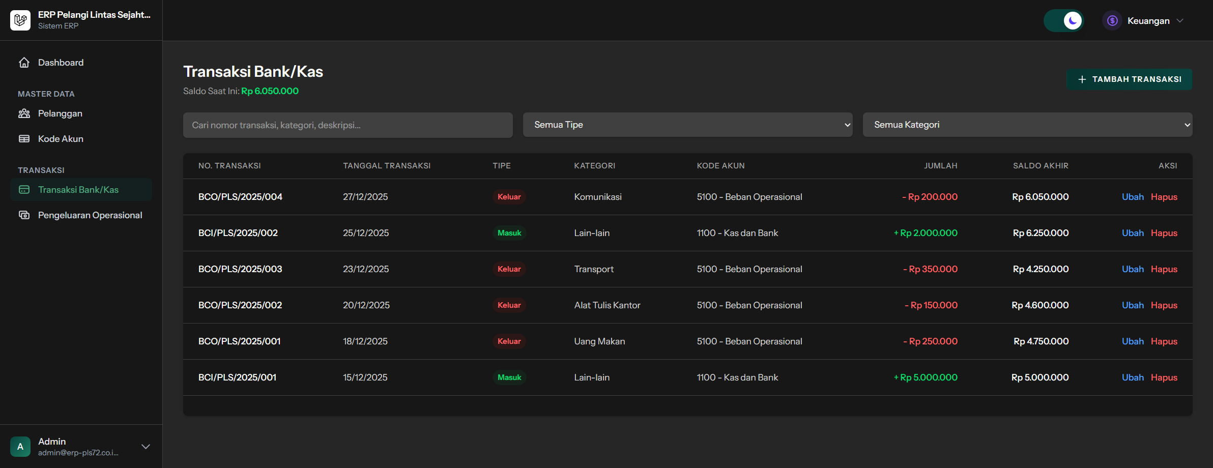The image size is (1213, 468).
Task: Click the Kode Akun table icon
Action: (x=24, y=139)
